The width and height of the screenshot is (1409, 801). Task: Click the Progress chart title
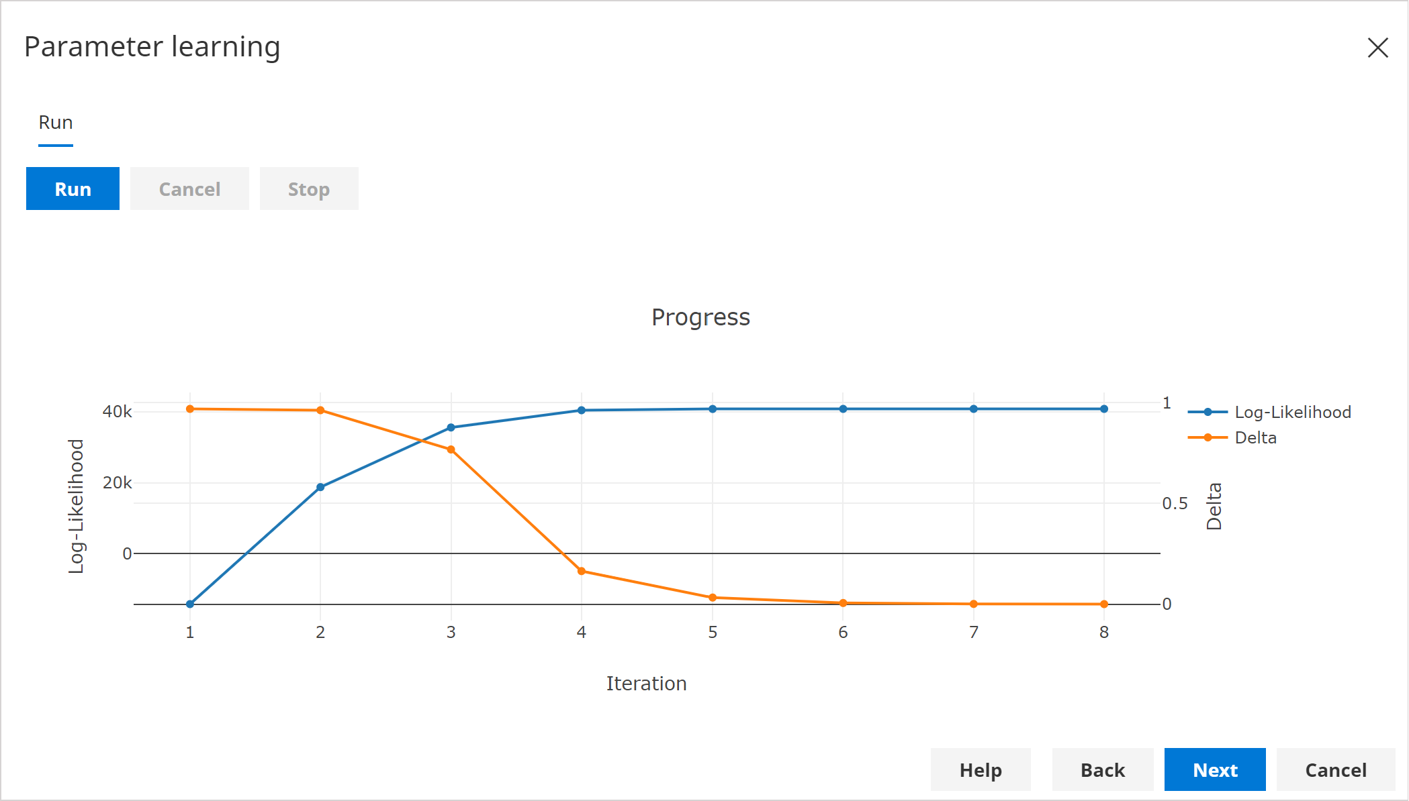coord(700,317)
